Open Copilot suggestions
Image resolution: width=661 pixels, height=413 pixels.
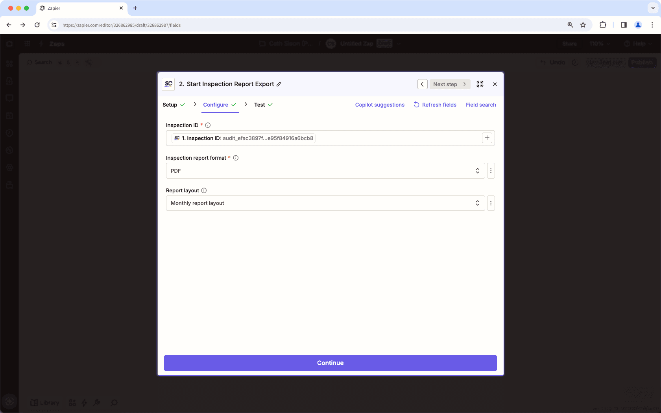click(x=379, y=105)
